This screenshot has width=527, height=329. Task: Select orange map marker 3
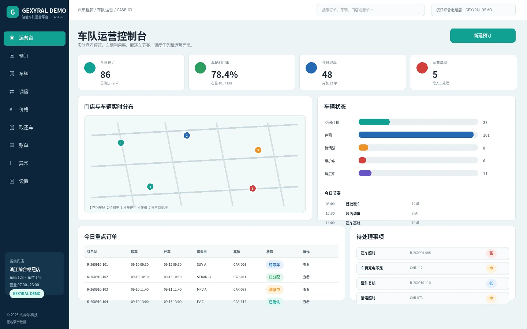tap(258, 150)
